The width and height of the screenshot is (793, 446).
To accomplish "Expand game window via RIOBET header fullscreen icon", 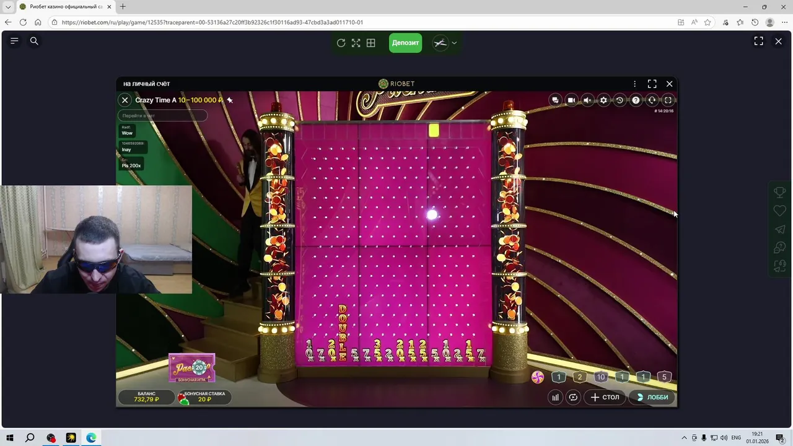I will coord(652,84).
